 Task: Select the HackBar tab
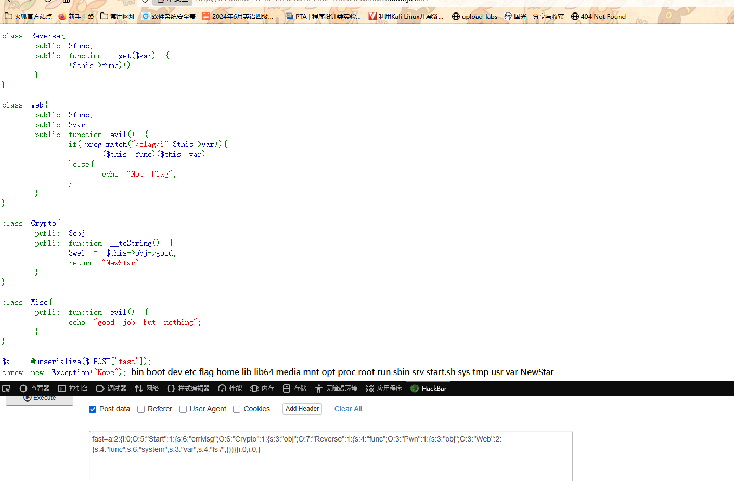tap(429, 389)
